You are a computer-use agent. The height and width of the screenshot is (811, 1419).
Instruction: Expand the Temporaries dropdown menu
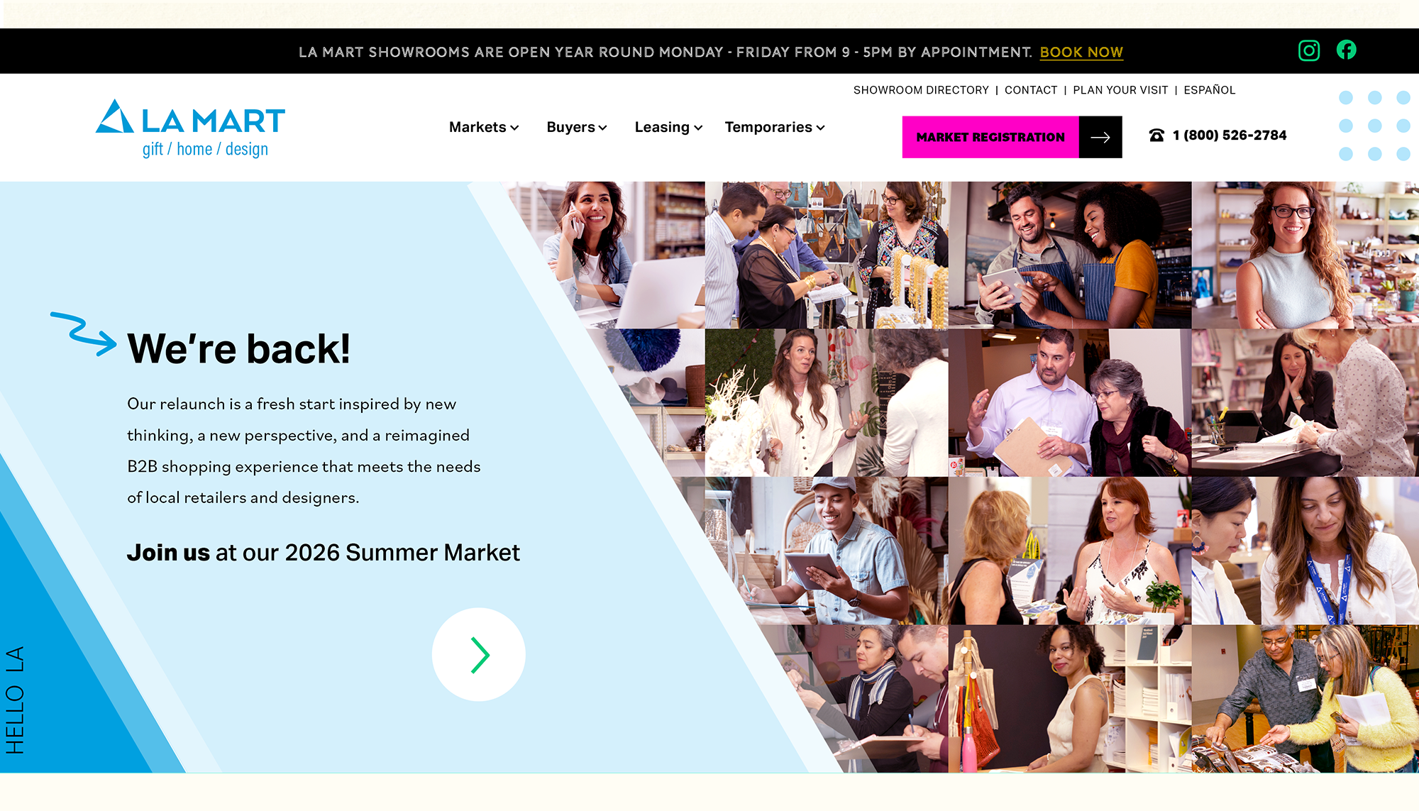pos(775,127)
